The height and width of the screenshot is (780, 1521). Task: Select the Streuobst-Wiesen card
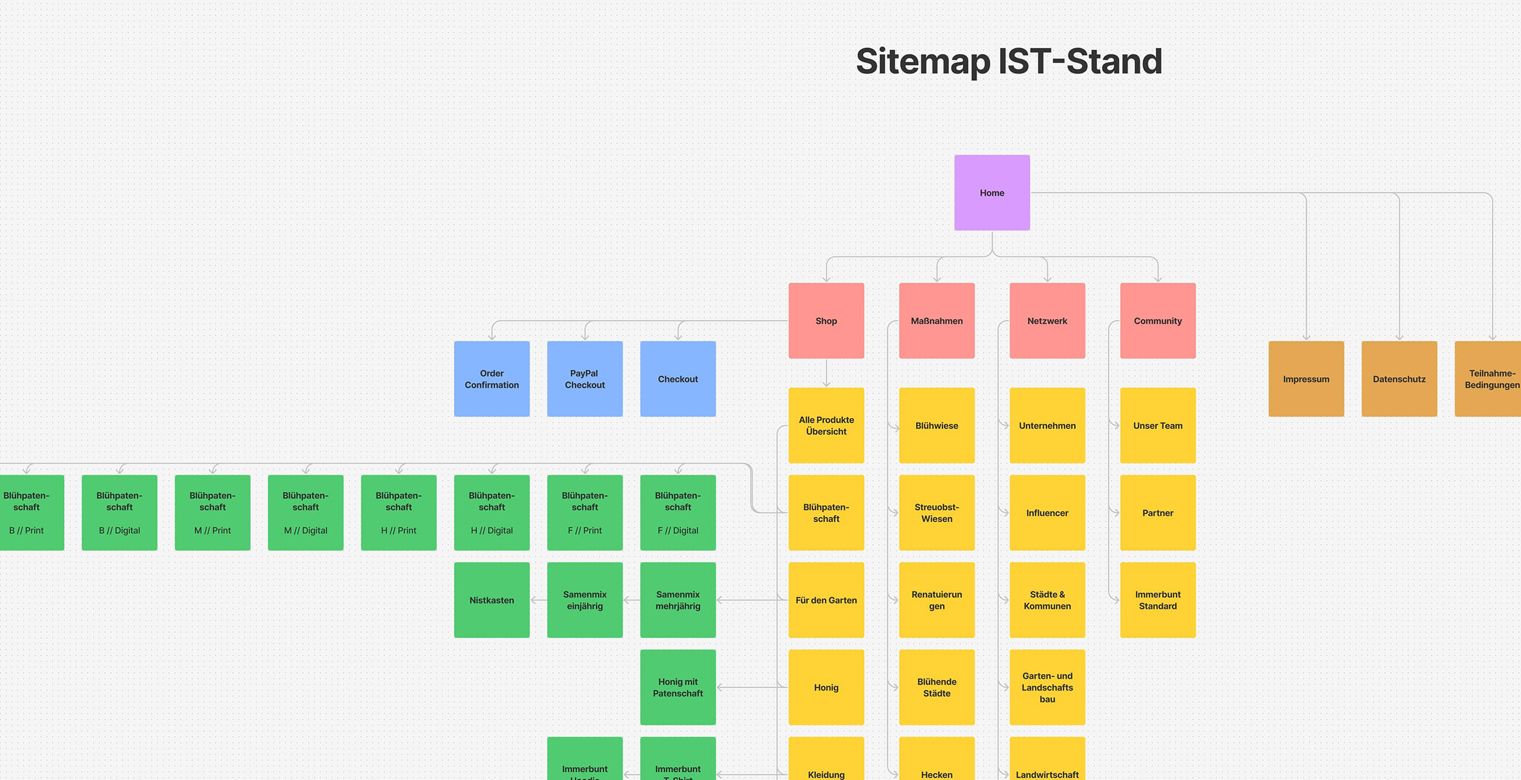click(936, 513)
